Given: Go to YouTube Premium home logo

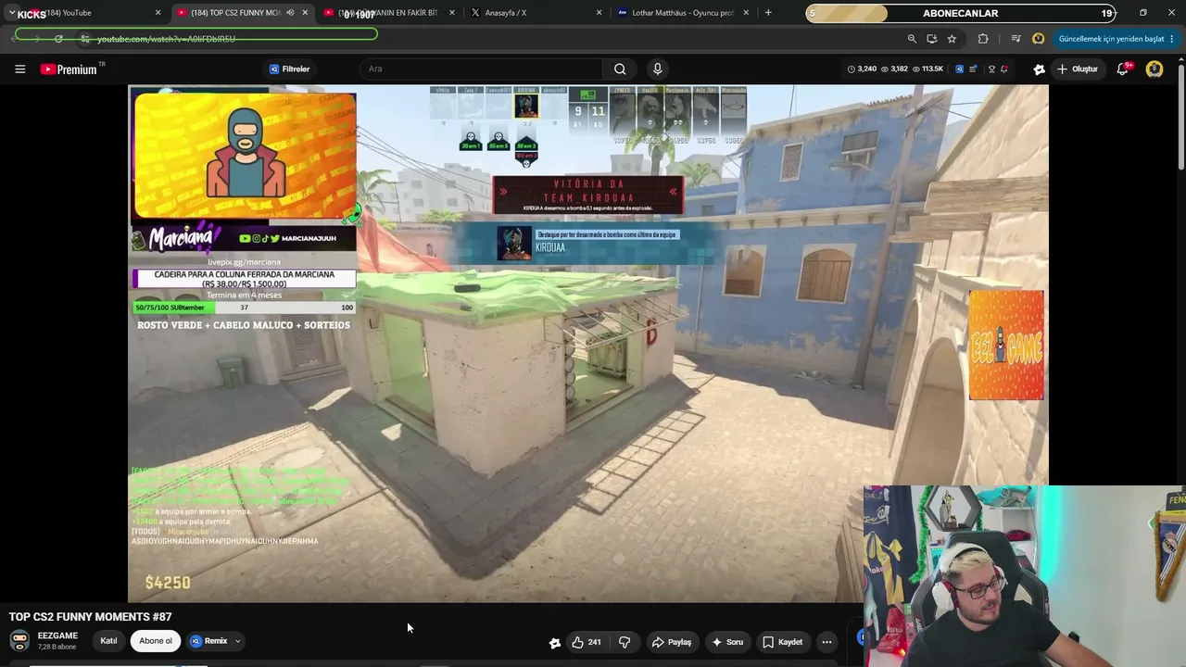Looking at the screenshot, I should point(71,69).
